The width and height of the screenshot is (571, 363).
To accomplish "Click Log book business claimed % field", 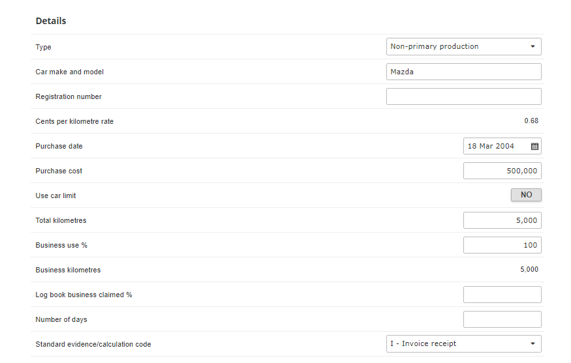I will 502,295.
